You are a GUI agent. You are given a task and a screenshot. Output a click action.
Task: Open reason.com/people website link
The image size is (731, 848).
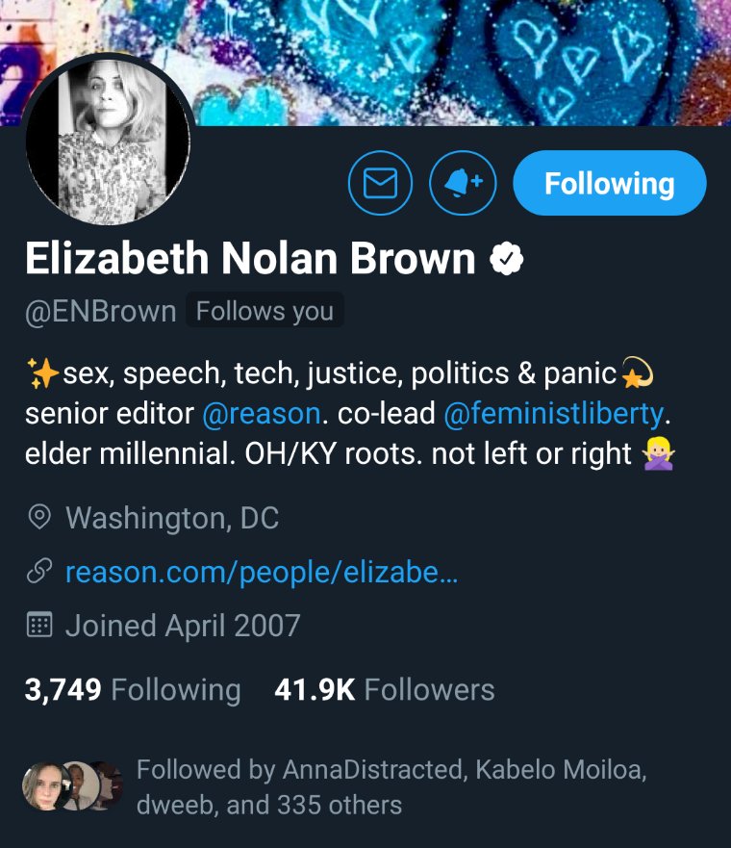click(x=262, y=572)
